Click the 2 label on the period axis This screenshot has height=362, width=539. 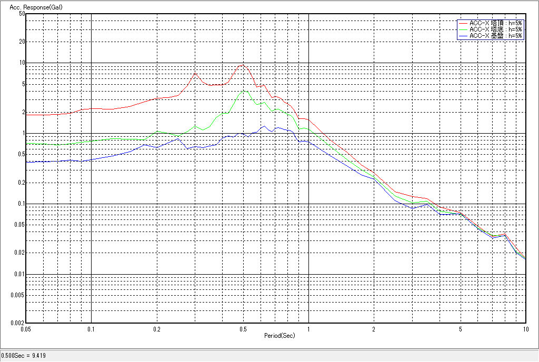(x=374, y=329)
